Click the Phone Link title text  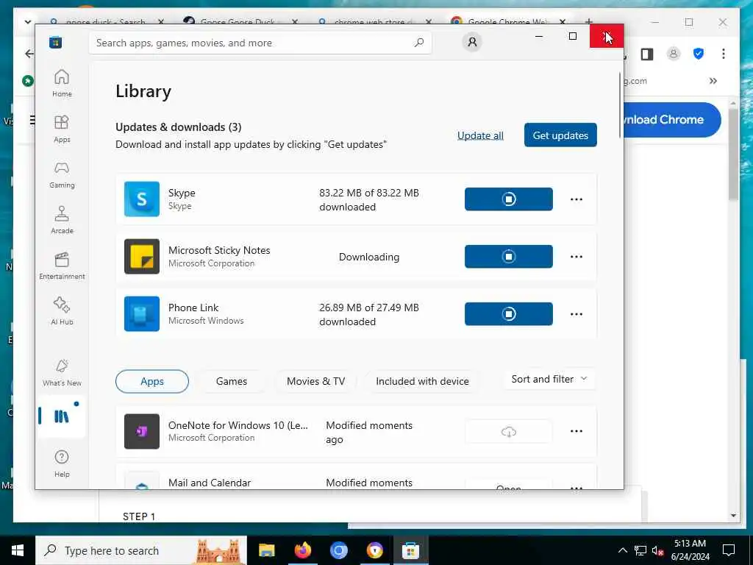click(x=193, y=308)
